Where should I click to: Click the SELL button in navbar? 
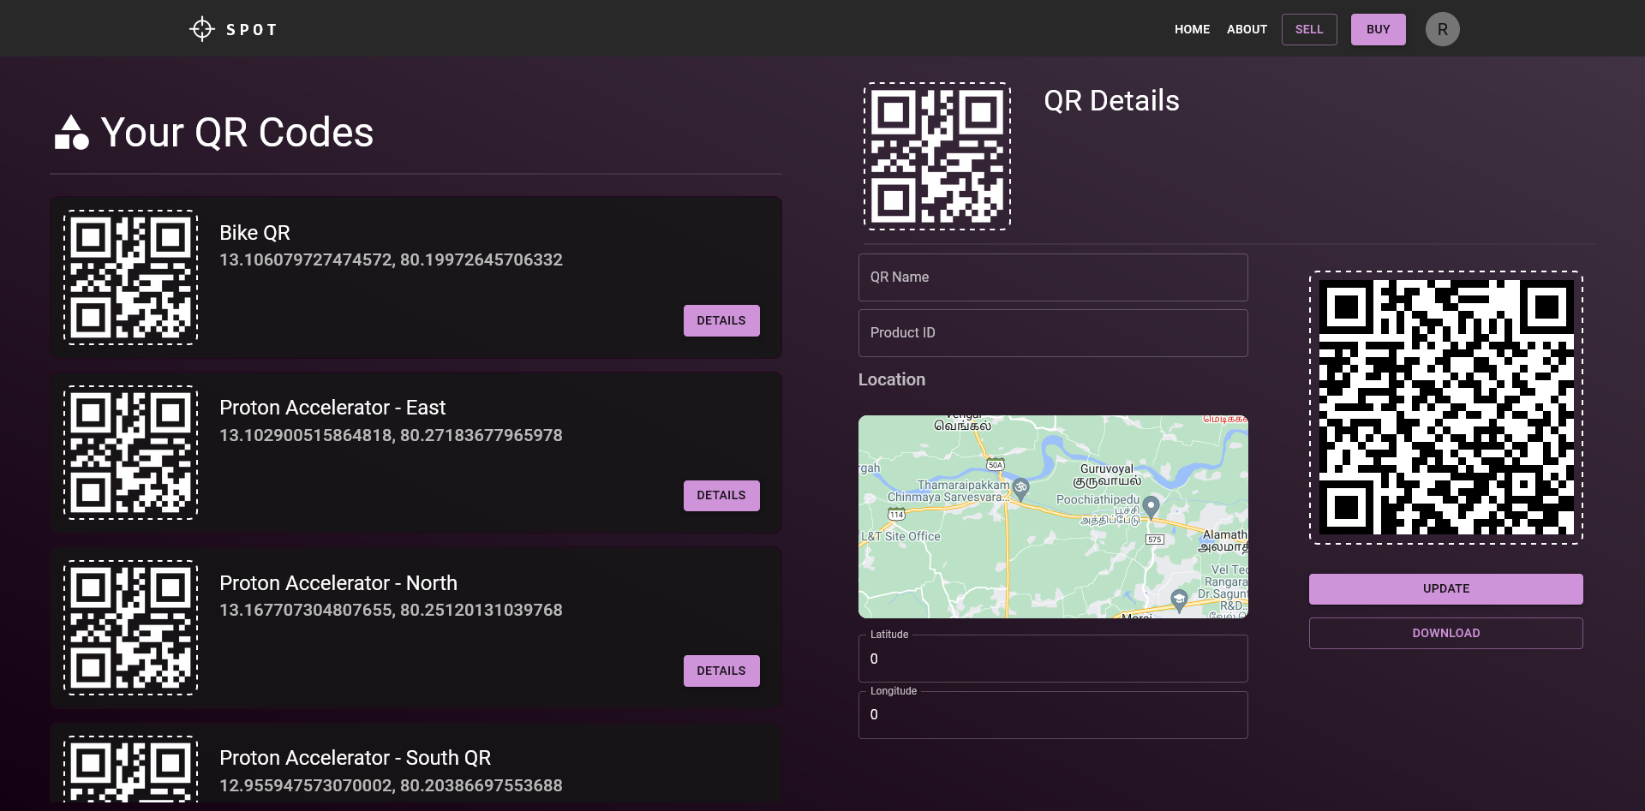[1309, 29]
